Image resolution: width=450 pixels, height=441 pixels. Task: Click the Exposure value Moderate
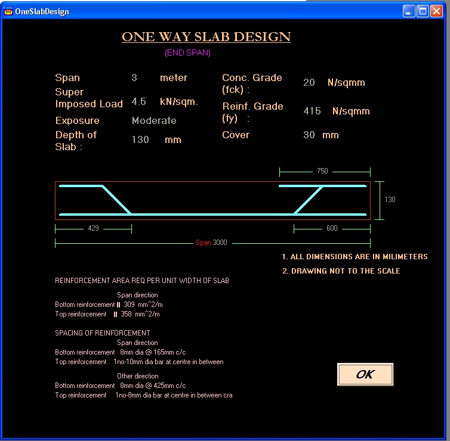point(154,120)
